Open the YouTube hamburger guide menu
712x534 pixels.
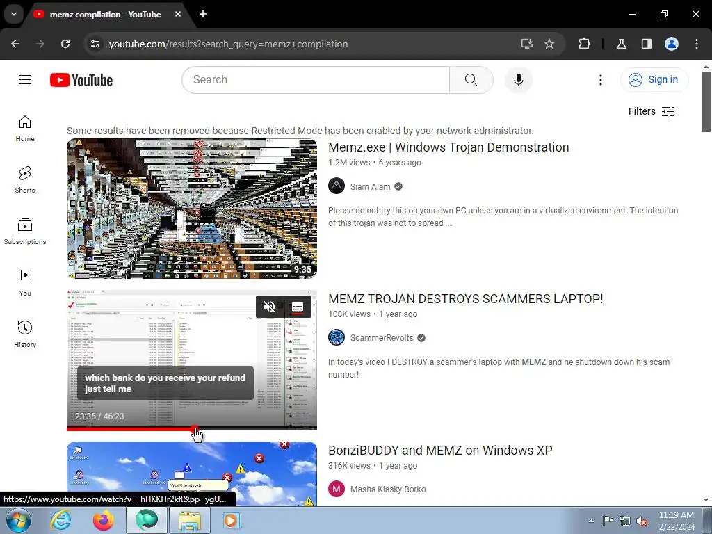click(x=25, y=80)
